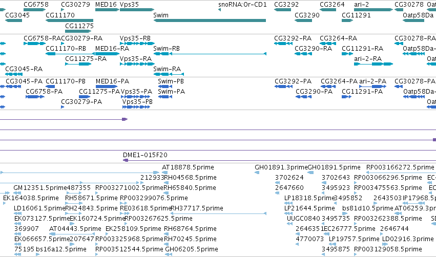Image resolution: width=436 pixels, height=257 pixels.
Task: Select the 4770073 EST label
Action: pyautogui.click(x=310, y=239)
